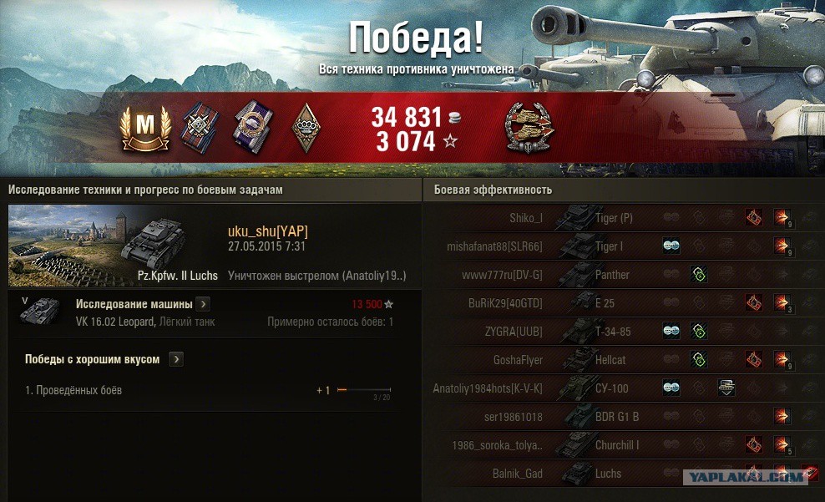Screen dimensions: 825x502
Task: Click player name uku_shu[YAP]
Action: 268,231
